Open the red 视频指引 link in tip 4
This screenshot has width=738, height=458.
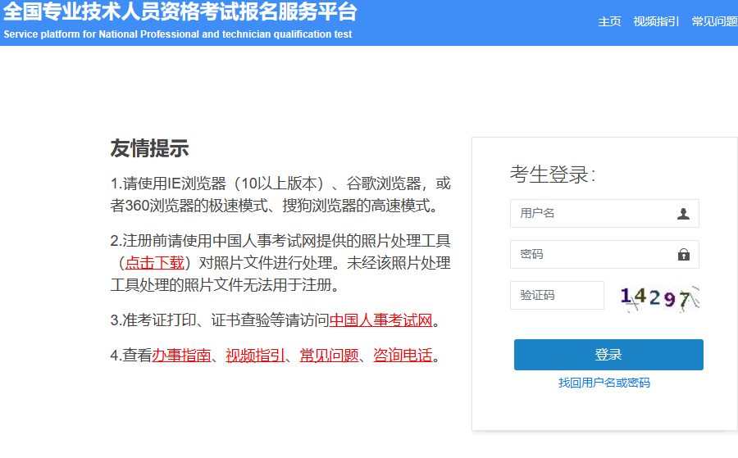[x=255, y=356]
